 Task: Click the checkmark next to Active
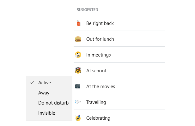[32, 82]
